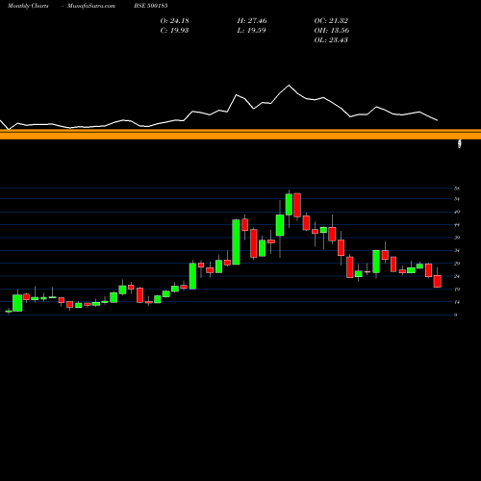Click the orange horizontal band
This screenshot has width=481, height=481.
240,135
